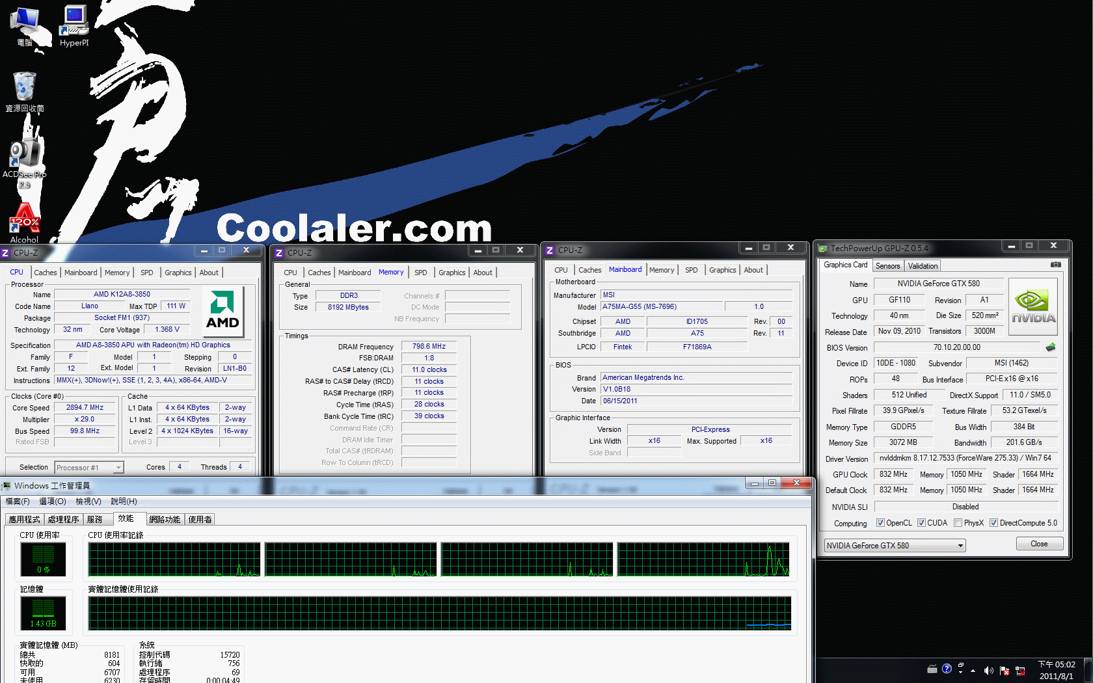The image size is (1093, 683).
Task: Open the ACDSee Pro 2.5 shortcut
Action: pyautogui.click(x=25, y=163)
